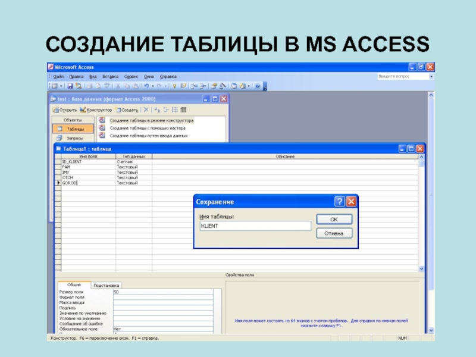Image resolution: width=476 pixels, height=357 pixels.
Task: Click the Cut scissors icon
Action: pyautogui.click(x=118, y=86)
